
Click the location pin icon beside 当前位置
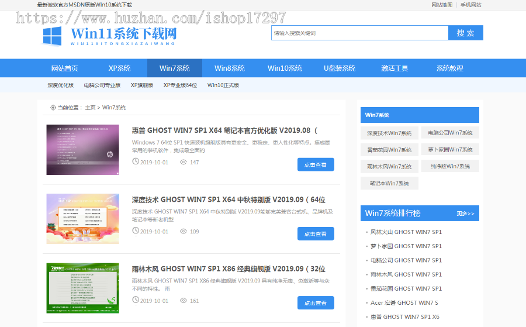(x=53, y=108)
